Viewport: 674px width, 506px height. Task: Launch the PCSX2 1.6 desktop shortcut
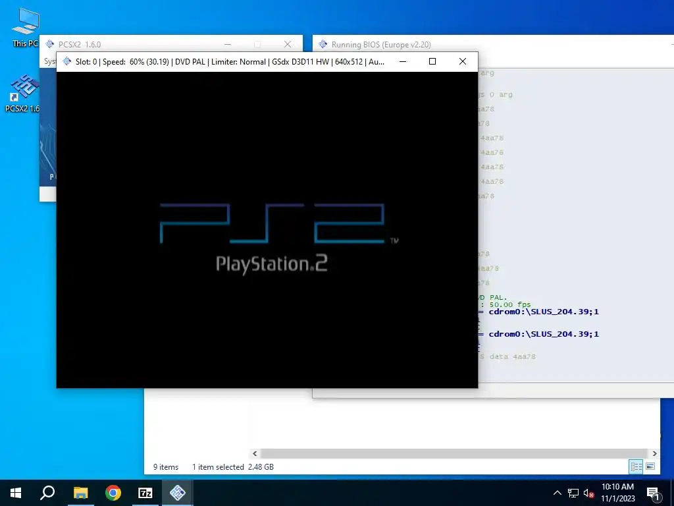pos(22,92)
